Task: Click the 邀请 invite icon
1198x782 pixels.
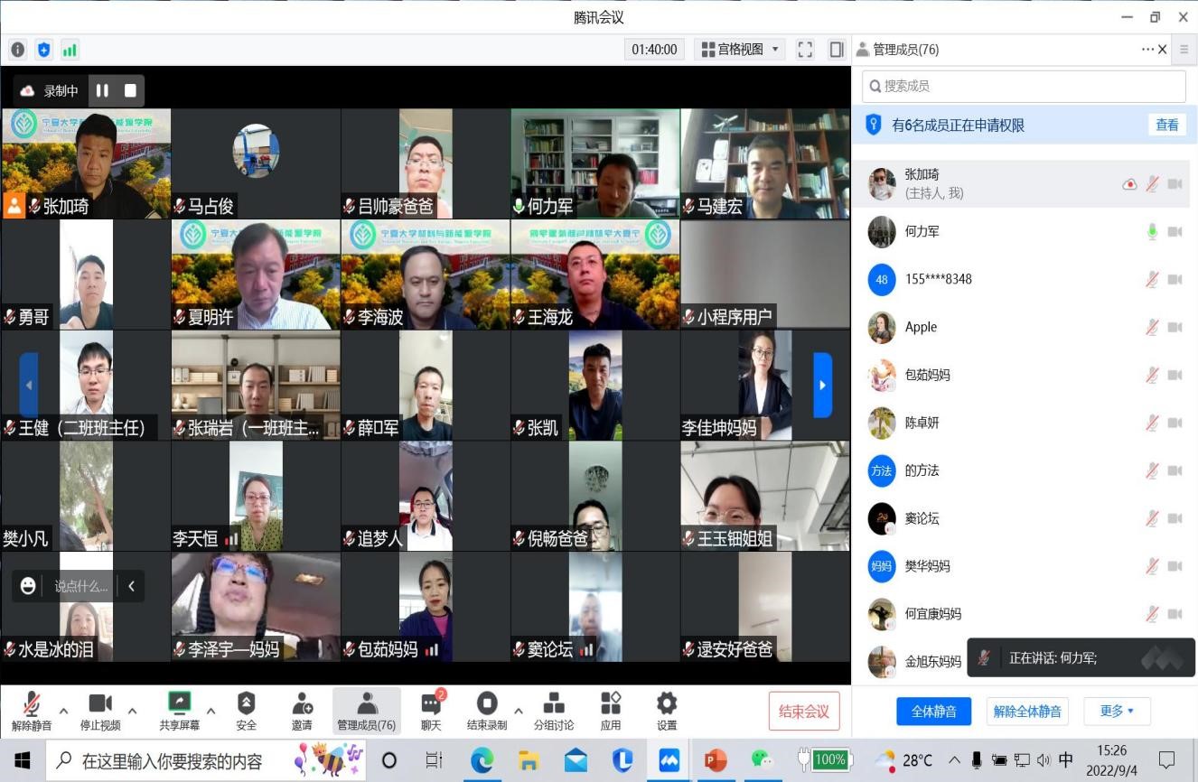Action: click(x=302, y=710)
